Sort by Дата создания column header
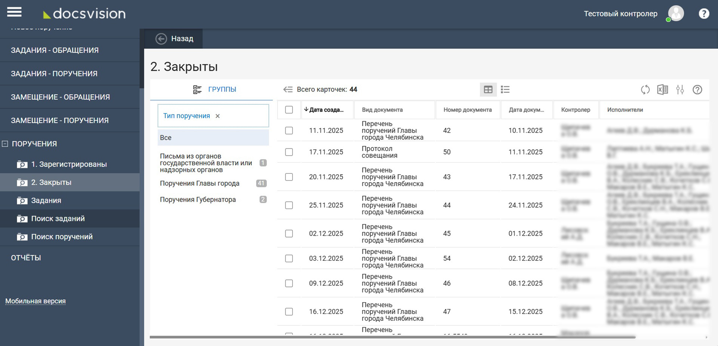Screen dimensions: 718x346 click(324, 110)
